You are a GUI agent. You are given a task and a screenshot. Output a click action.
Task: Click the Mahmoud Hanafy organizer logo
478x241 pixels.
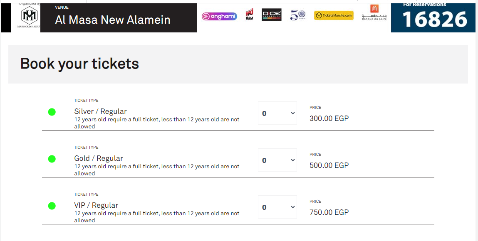coord(30,17)
